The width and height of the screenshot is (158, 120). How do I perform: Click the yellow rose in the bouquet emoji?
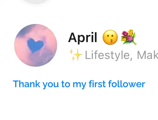[131, 32]
